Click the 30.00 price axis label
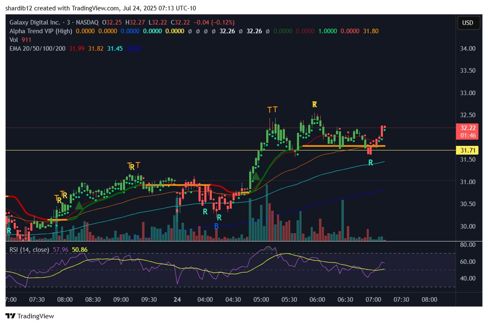The image size is (488, 325). pos(468,227)
